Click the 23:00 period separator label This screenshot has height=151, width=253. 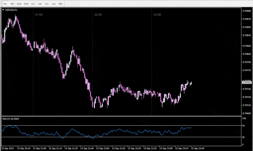(x=157, y=15)
